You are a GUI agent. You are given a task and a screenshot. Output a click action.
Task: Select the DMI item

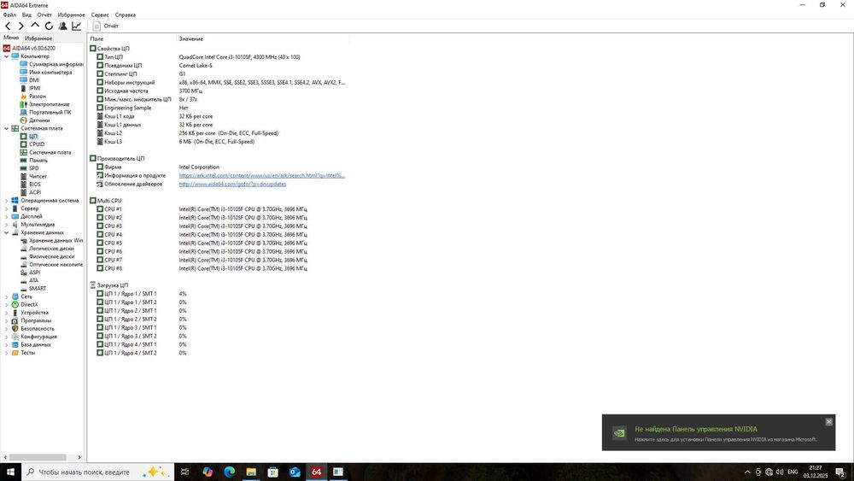[29, 80]
